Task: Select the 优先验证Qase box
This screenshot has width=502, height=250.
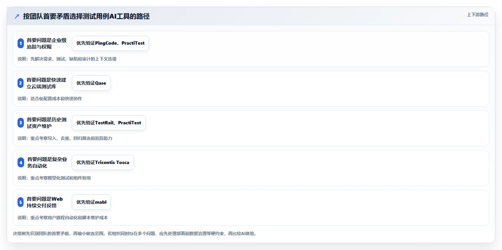Action: click(x=91, y=83)
